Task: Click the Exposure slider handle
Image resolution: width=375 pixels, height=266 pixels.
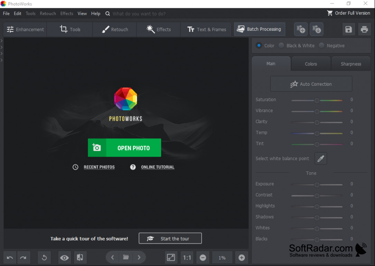Action: click(x=317, y=185)
